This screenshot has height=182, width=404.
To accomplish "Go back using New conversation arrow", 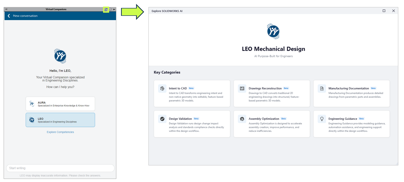I will [9, 16].
